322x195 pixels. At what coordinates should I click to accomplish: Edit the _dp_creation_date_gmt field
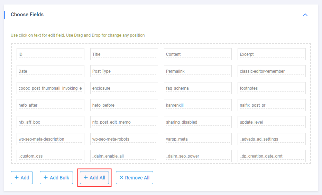272,156
